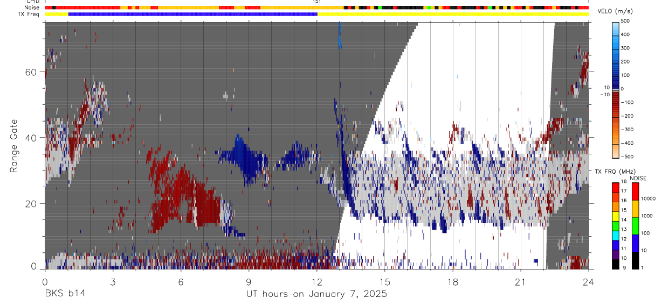This screenshot has width=662, height=305.
Task: Click the 24 tick on UT hours axis
Action: tap(589, 281)
